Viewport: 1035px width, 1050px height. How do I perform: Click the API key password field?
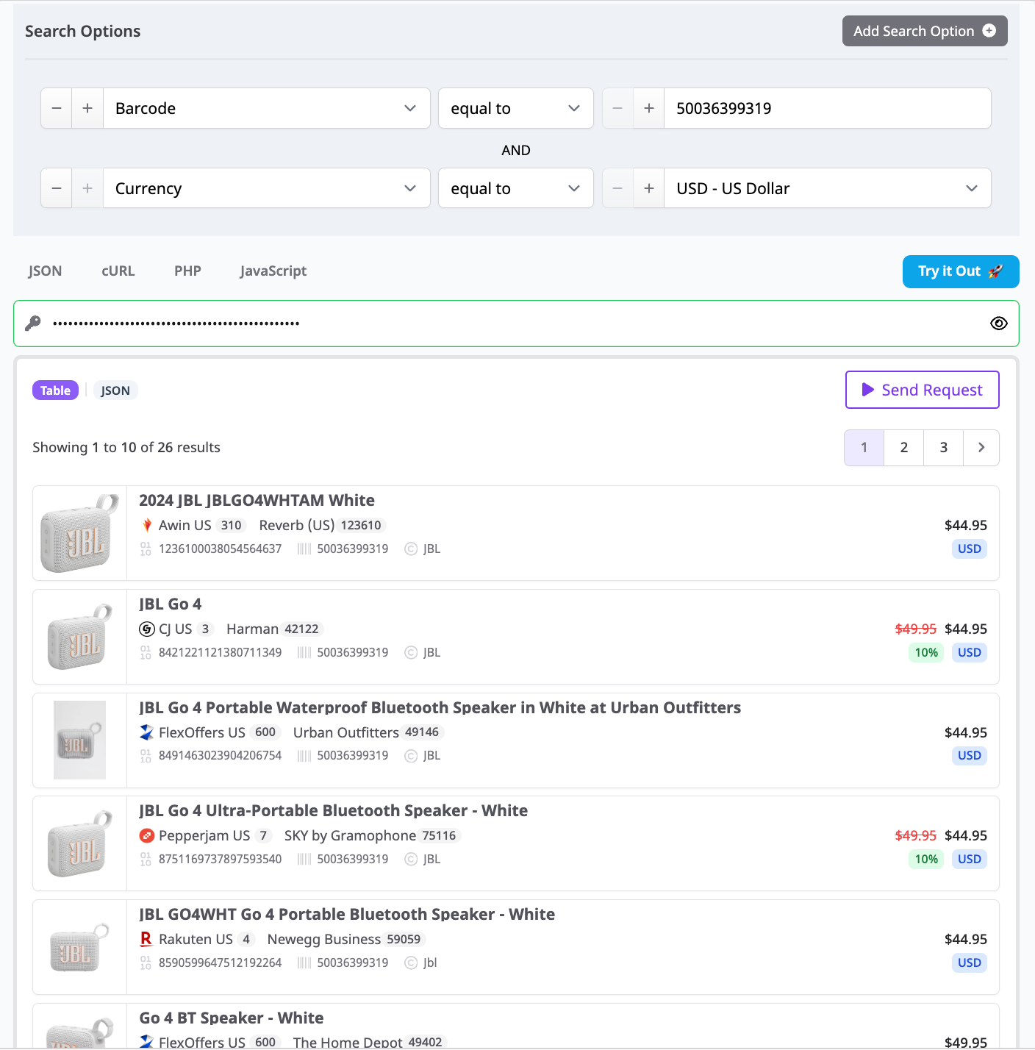point(516,324)
